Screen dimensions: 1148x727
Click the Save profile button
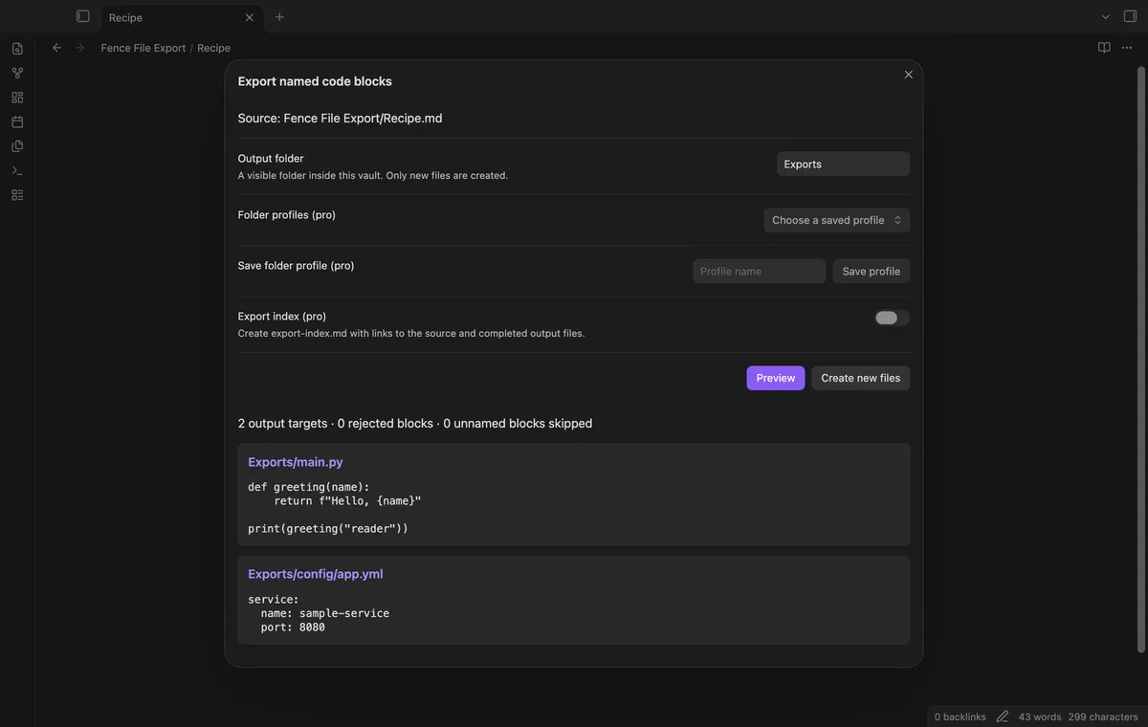871,271
